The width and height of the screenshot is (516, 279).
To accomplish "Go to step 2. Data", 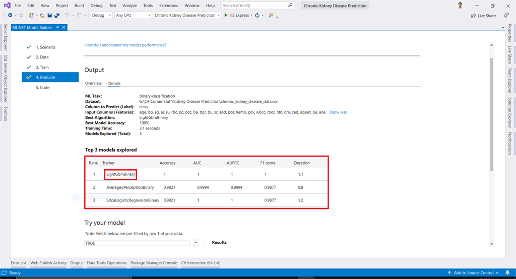I will coord(42,57).
